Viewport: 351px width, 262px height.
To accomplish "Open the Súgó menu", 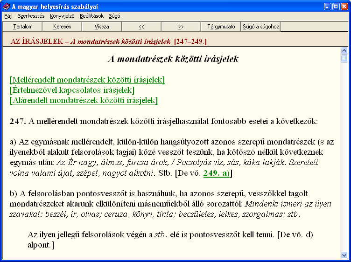I will tap(114, 16).
